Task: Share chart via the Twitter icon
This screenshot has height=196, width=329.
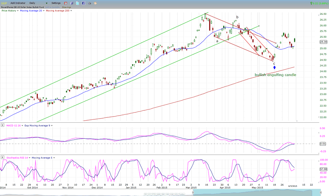Action: [77, 3]
